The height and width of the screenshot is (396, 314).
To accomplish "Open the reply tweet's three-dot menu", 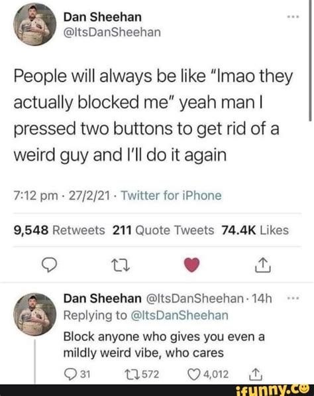I will coord(293,298).
